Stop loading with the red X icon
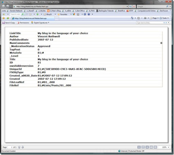This screenshot has width=174, height=155. coord(134,6)
